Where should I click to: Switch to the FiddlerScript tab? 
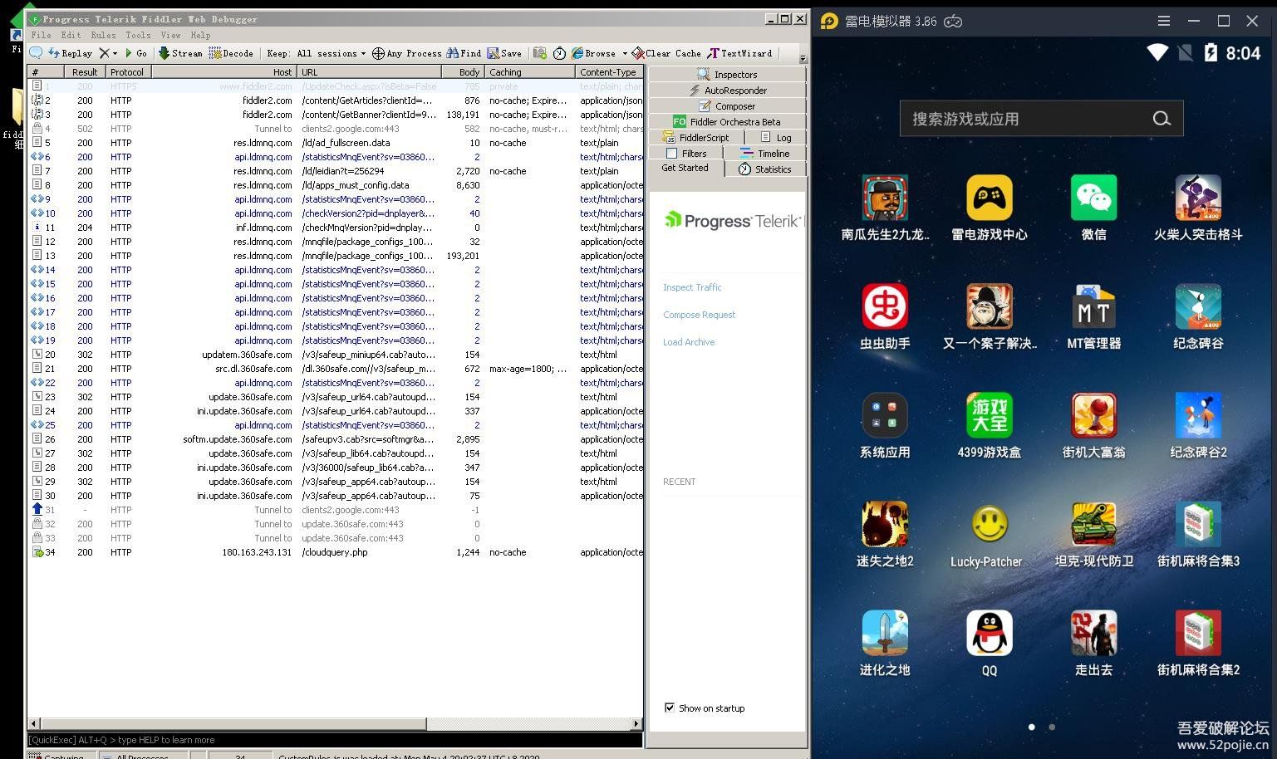tap(695, 137)
